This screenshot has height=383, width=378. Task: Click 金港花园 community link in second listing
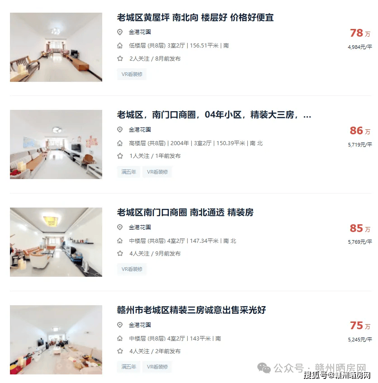[x=140, y=129]
